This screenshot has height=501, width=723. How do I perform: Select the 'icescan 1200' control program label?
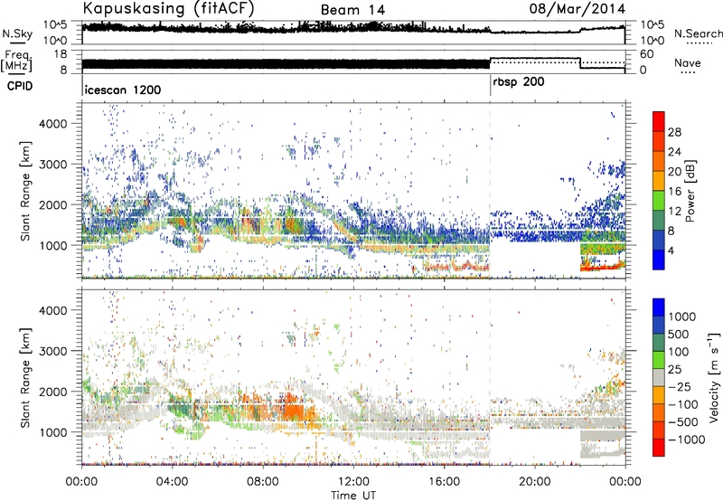coord(123,90)
